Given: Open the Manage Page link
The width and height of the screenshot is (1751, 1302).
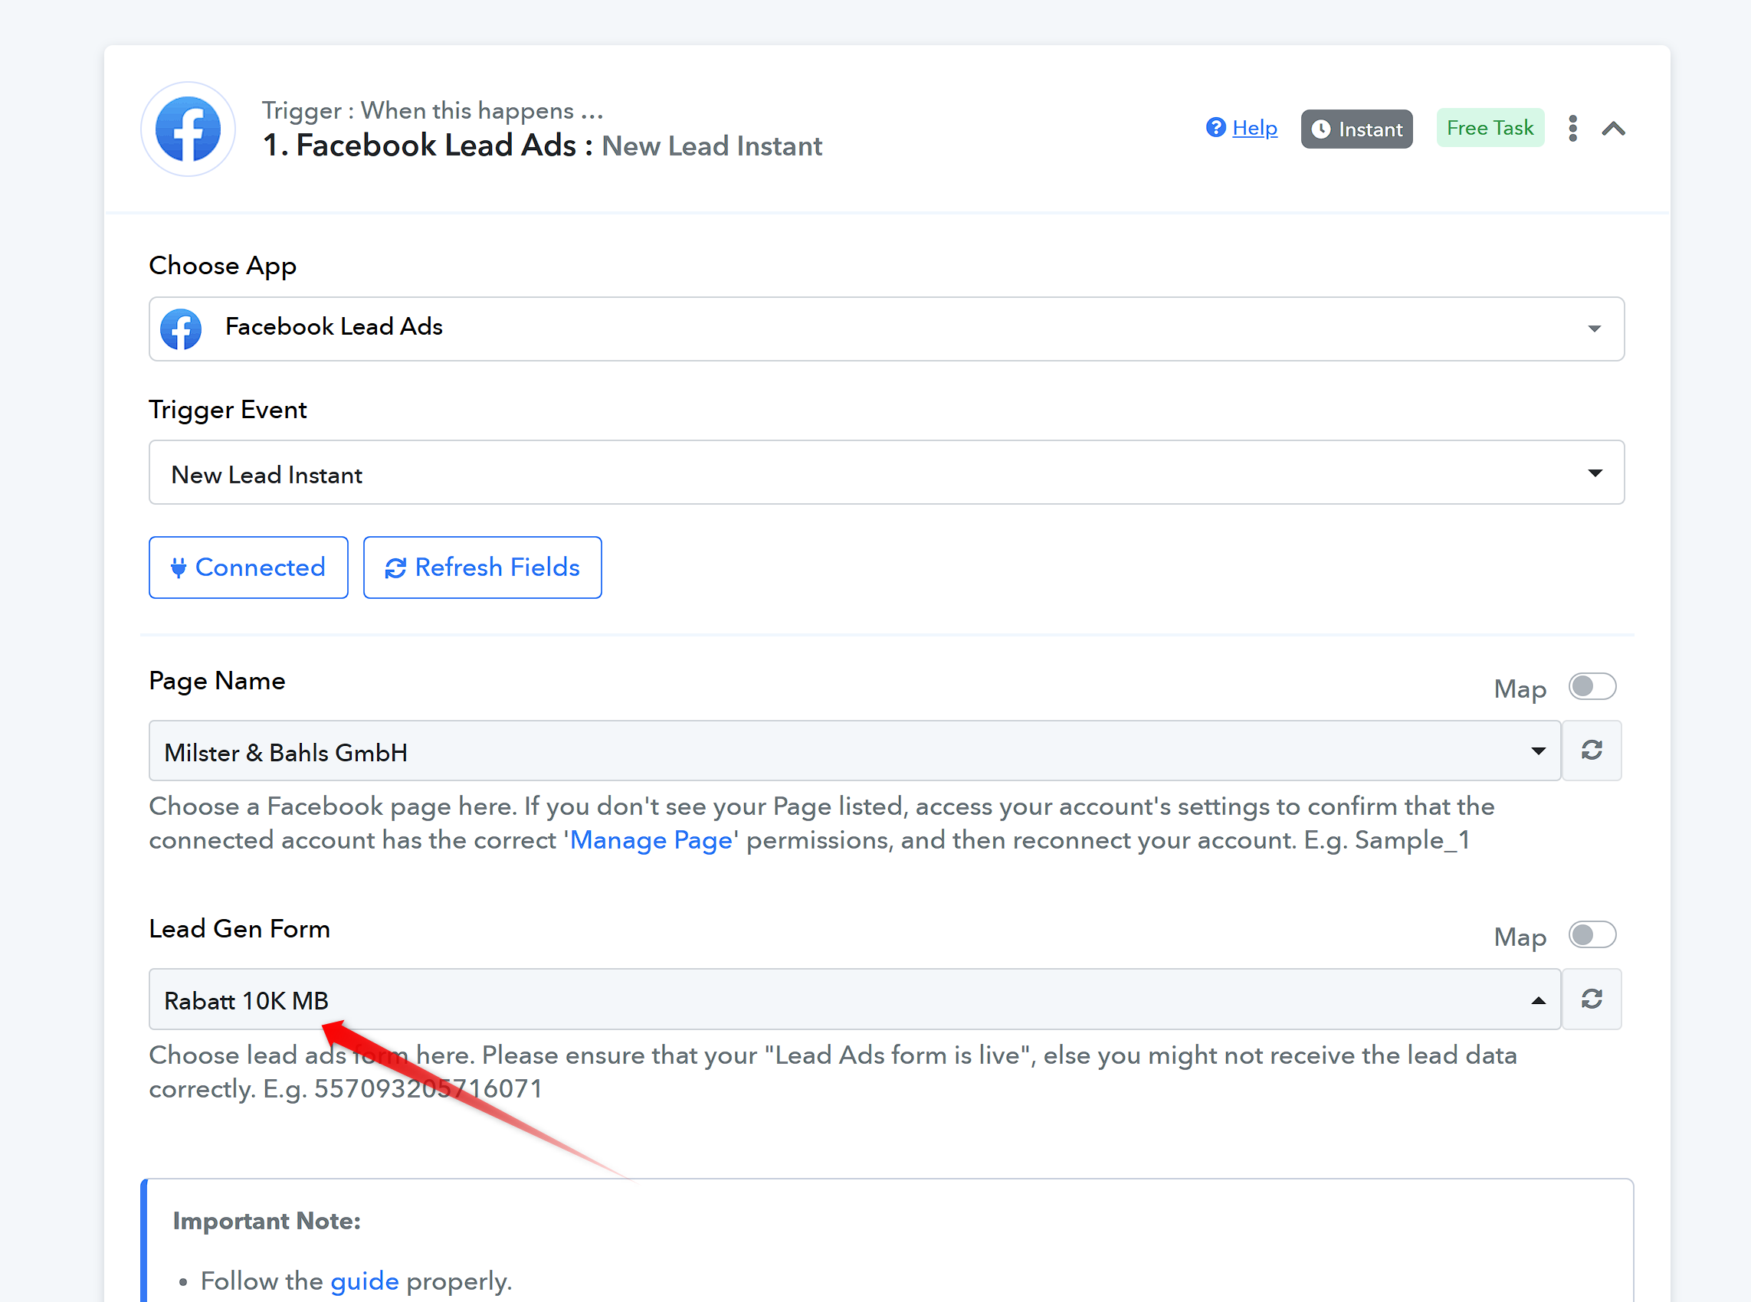Looking at the screenshot, I should [651, 841].
